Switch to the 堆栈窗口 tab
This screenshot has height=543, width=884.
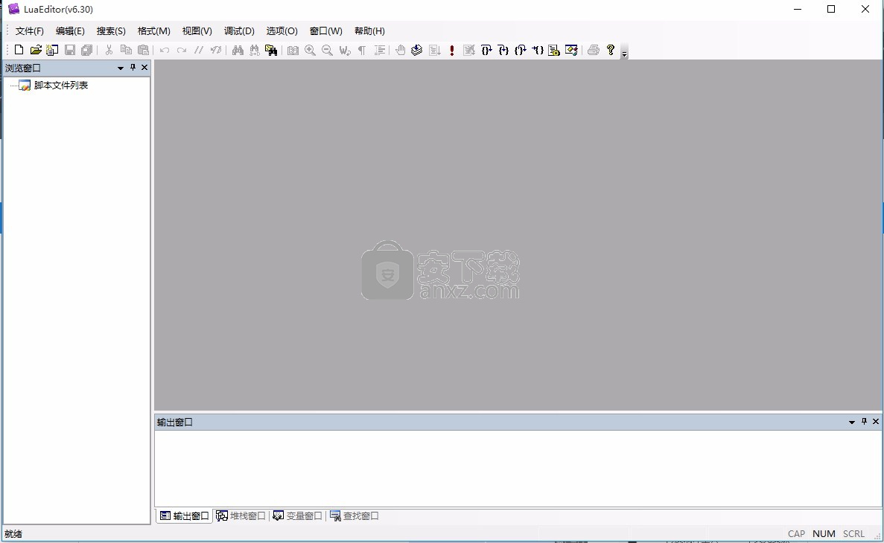click(241, 516)
